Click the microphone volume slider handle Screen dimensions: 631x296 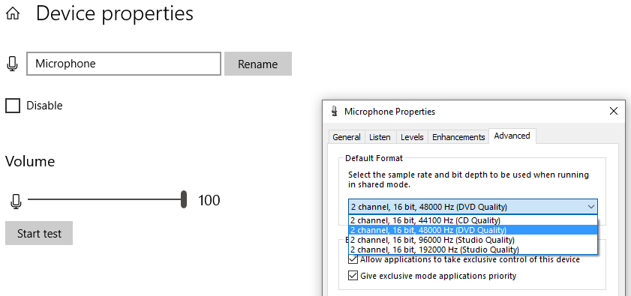pos(184,199)
